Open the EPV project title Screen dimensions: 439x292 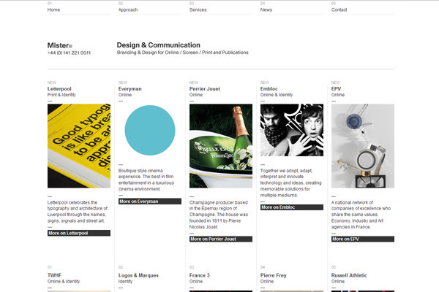click(336, 89)
